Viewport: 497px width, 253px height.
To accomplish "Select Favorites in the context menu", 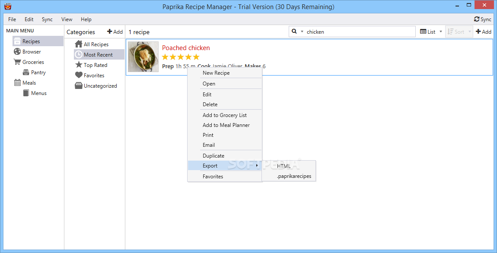I will [x=225, y=177].
